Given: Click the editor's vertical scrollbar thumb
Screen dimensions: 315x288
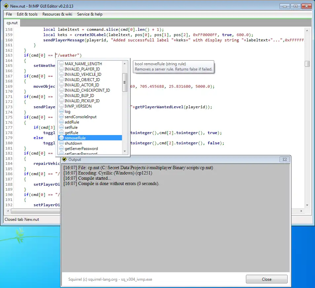Looking at the screenshot, I should pos(307,64).
